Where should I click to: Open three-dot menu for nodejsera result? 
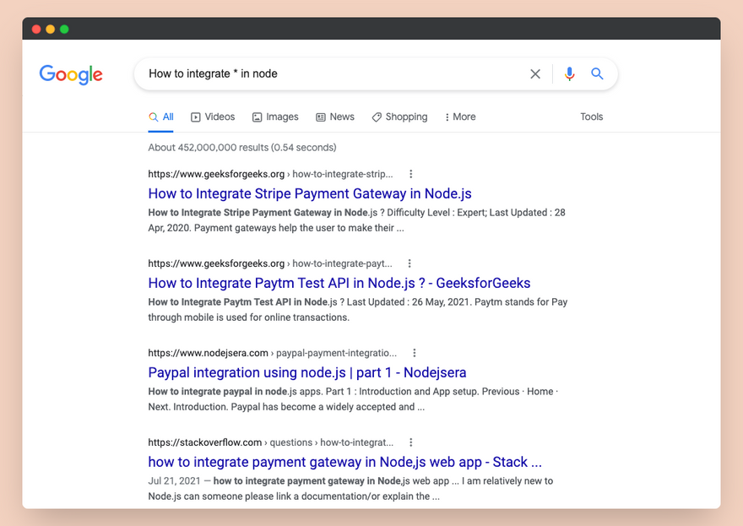click(414, 353)
